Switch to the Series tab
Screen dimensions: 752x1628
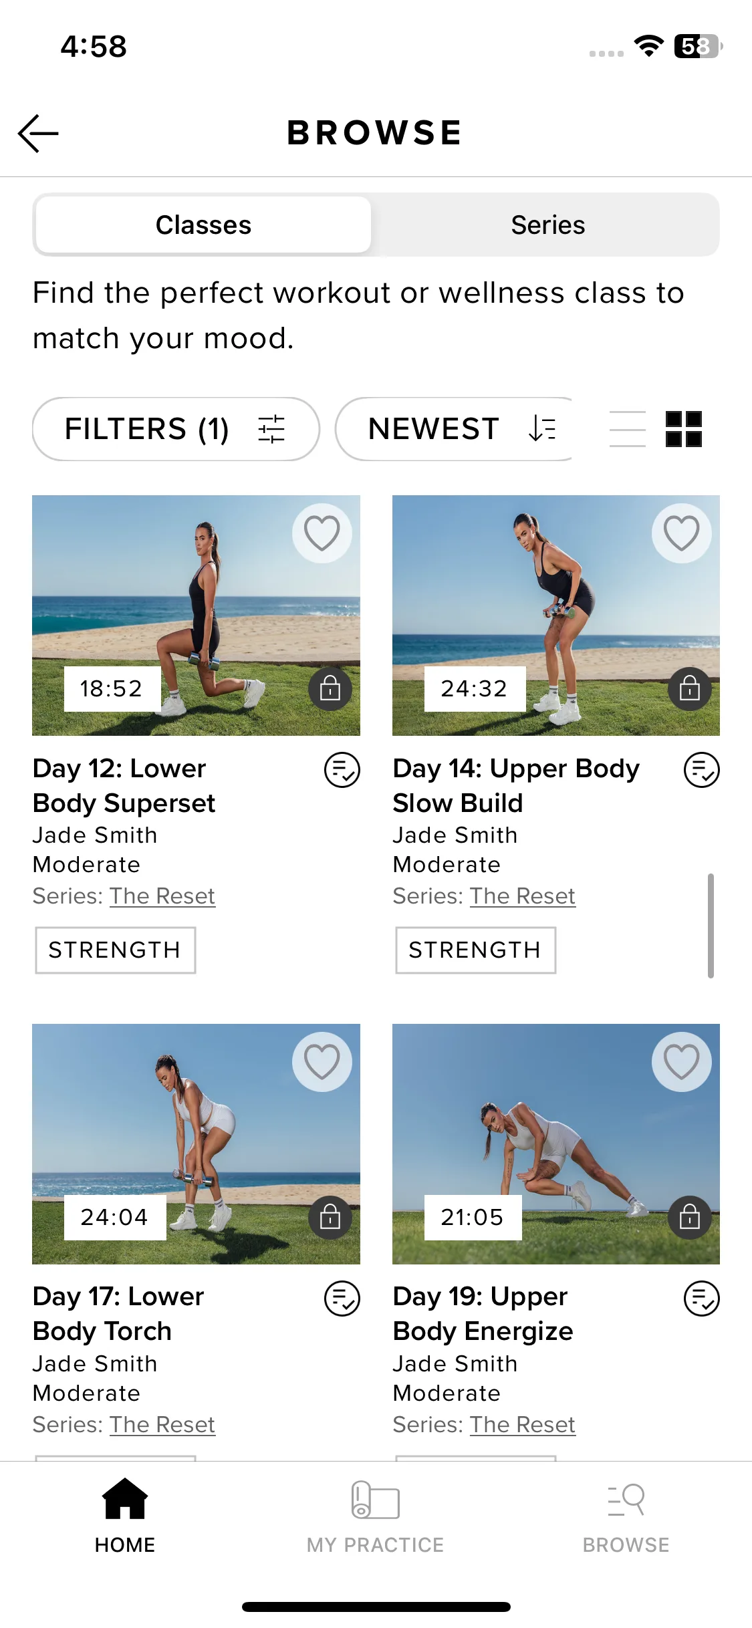tap(547, 225)
